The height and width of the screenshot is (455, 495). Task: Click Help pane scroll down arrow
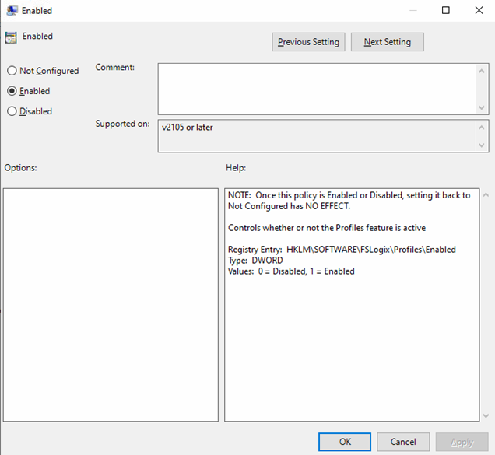pos(486,416)
